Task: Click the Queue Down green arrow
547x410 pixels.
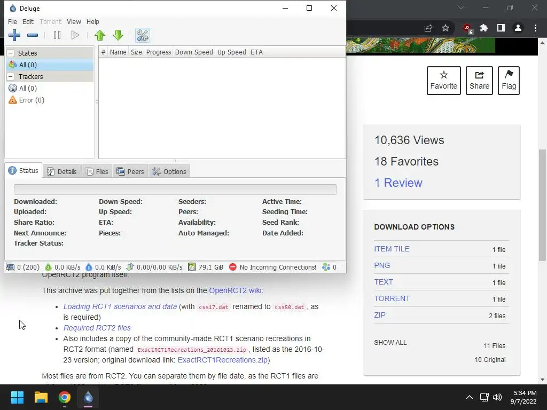Action: [118, 35]
